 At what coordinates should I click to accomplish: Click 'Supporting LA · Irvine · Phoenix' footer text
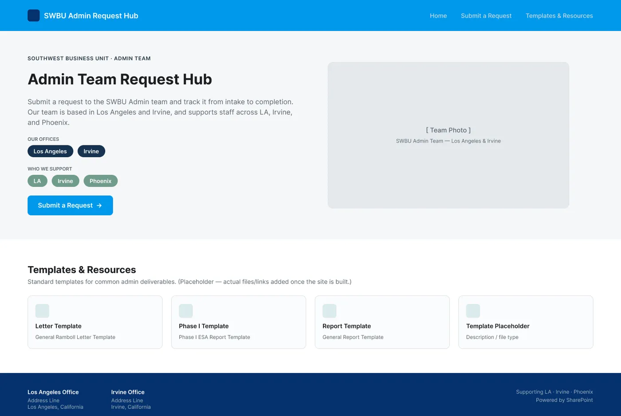554,392
